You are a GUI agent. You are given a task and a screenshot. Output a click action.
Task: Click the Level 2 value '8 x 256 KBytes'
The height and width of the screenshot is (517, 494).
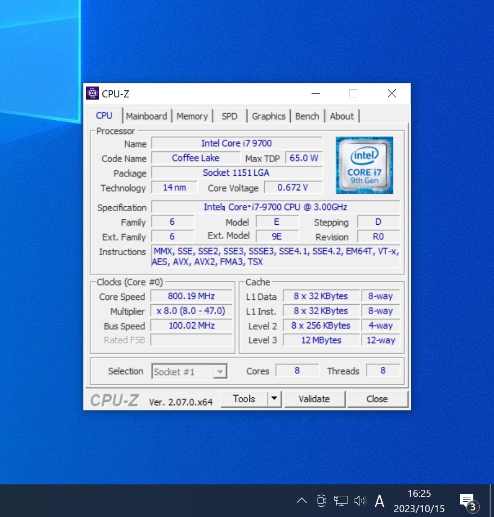pyautogui.click(x=321, y=325)
